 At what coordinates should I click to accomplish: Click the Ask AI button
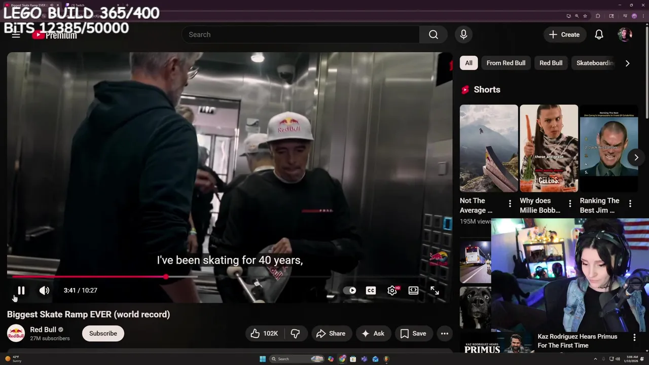click(373, 333)
